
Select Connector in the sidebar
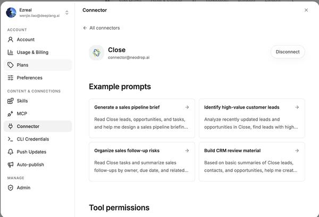38,127
